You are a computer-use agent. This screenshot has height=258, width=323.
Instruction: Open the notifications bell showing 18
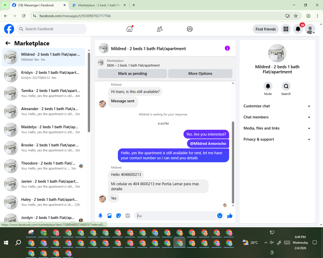click(298, 29)
